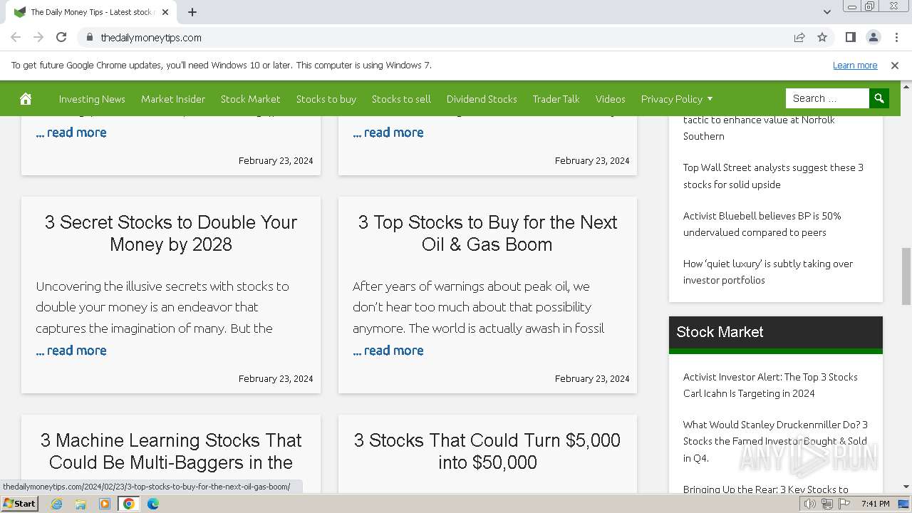Click the share page icon in address bar
The height and width of the screenshot is (513, 912).
tap(799, 37)
